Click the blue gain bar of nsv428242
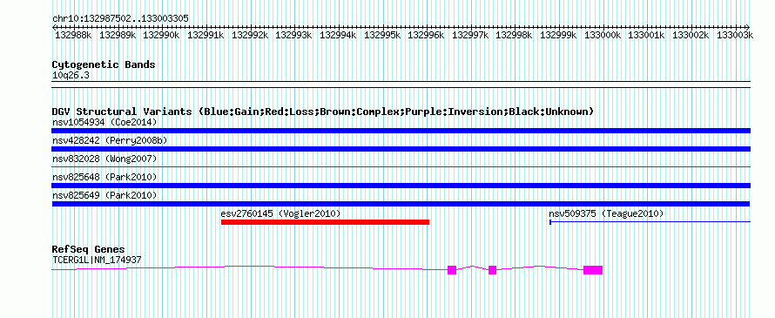This screenshot has height=318, width=775. (401, 149)
